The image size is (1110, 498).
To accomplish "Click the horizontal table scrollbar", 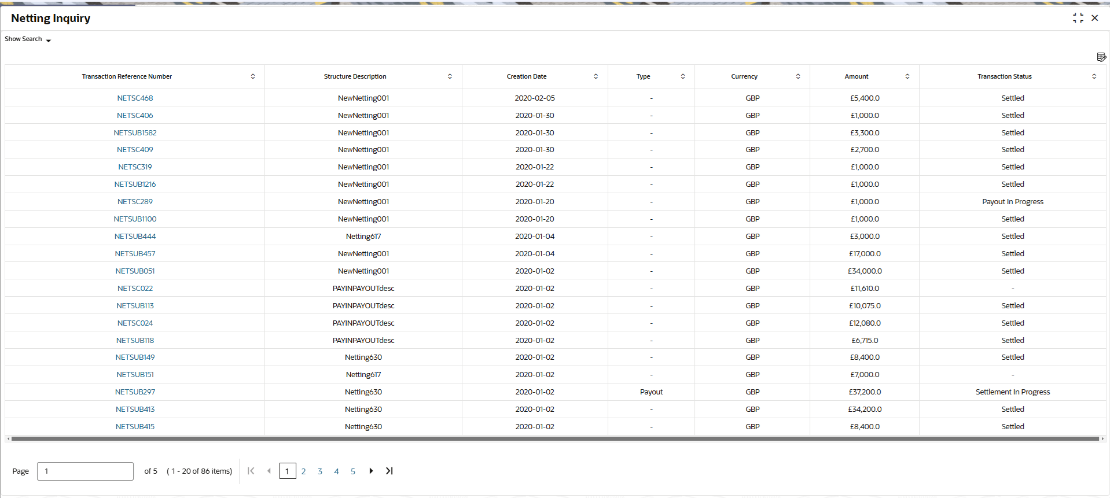I will pyautogui.click(x=555, y=439).
